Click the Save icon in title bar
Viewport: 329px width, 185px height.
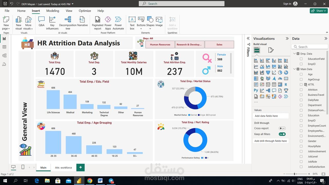pyautogui.click(x=5, y=4)
